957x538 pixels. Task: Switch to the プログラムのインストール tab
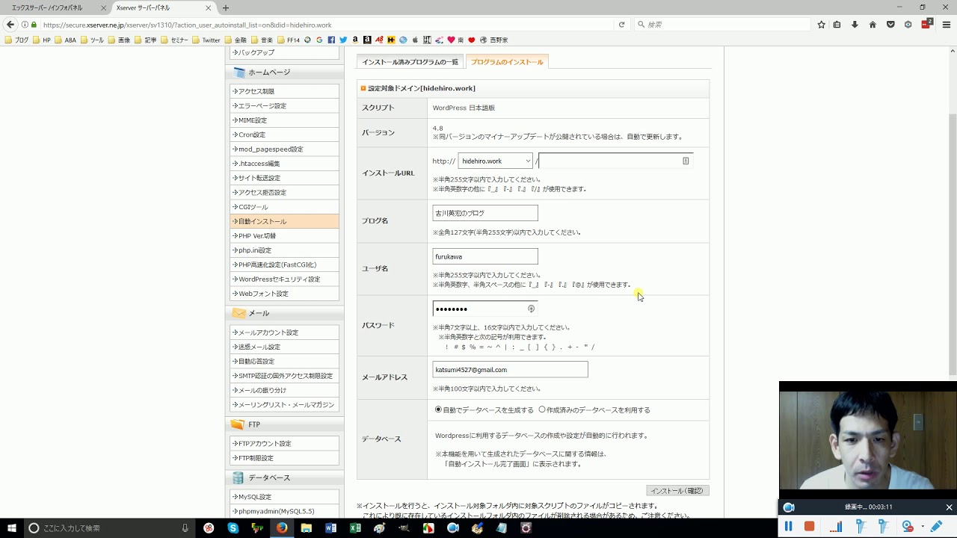coord(507,62)
